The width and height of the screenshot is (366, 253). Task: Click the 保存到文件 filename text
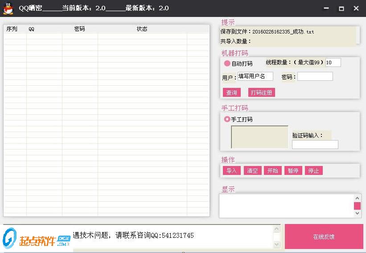pos(267,32)
